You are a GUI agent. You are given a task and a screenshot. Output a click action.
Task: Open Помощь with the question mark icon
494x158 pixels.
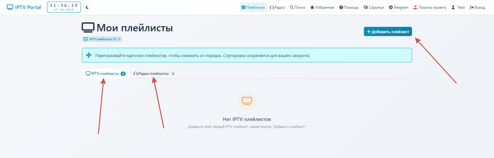(349, 7)
